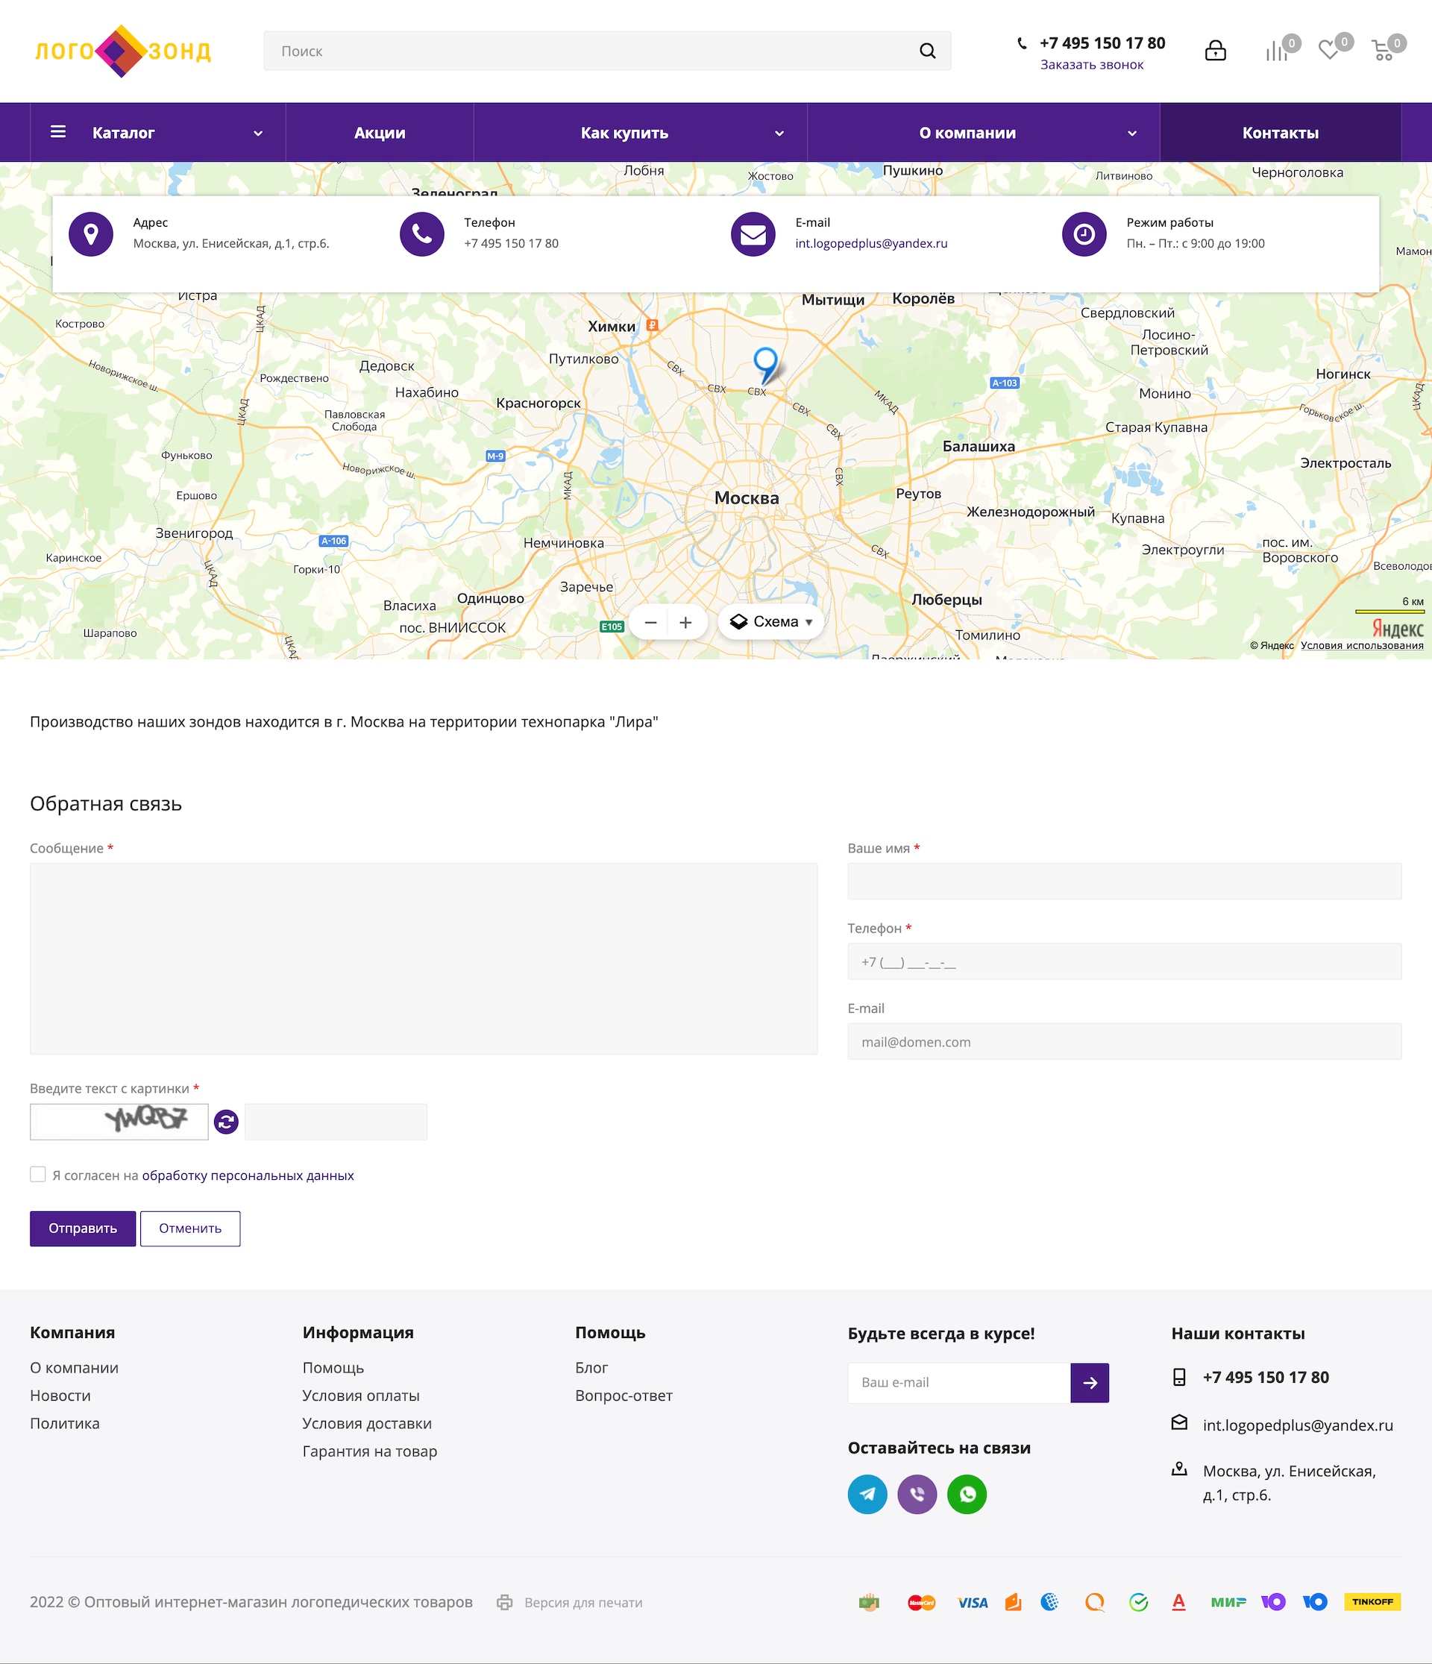Expand the Как купить chevron

tap(779, 134)
